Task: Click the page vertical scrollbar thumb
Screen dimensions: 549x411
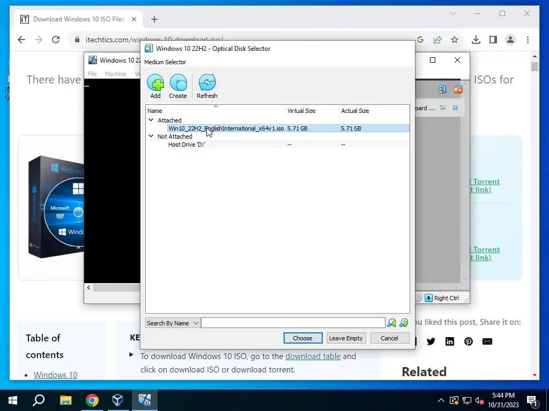Action: (535, 66)
